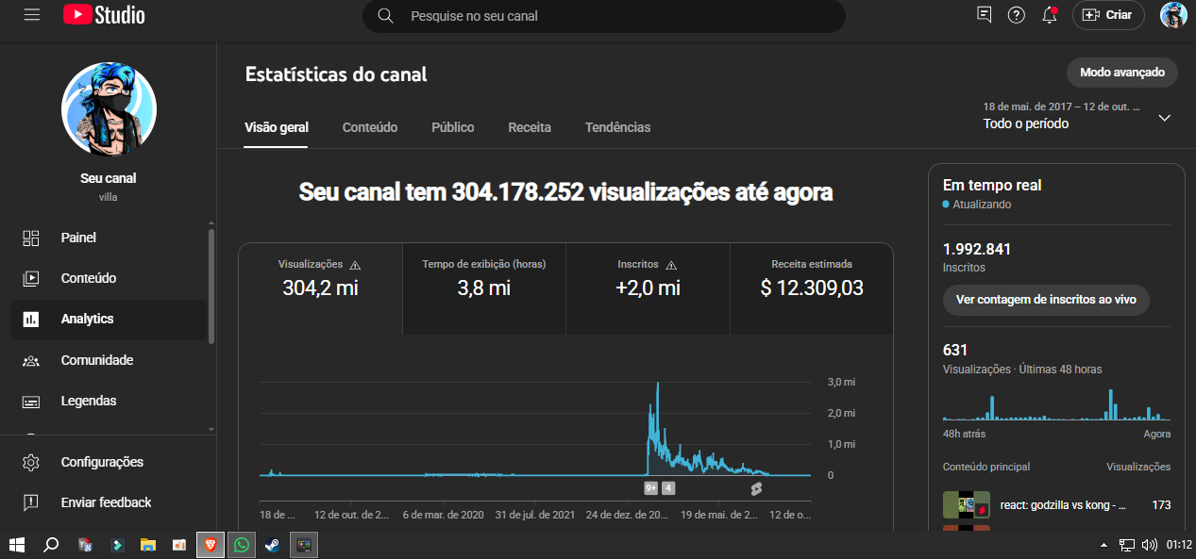Show hidden icons in system tray
Screen dimensions: 1196x559
tap(1103, 545)
